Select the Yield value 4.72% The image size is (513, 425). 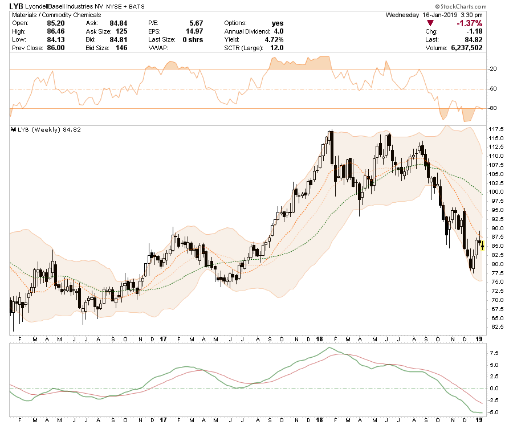[x=274, y=39]
